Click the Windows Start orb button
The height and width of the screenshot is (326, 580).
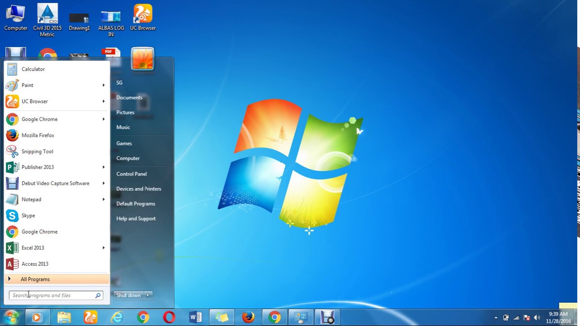(x=11, y=317)
